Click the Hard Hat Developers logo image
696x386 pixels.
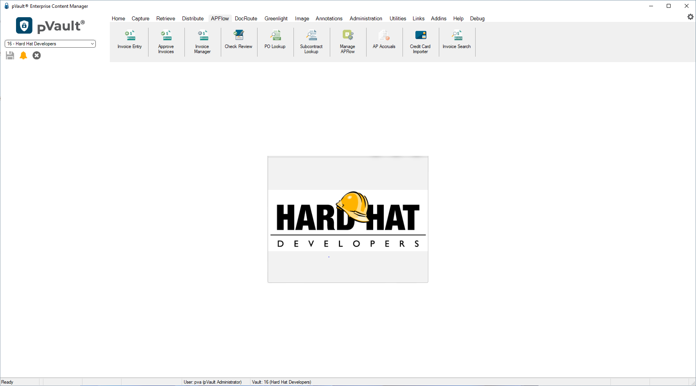pyautogui.click(x=348, y=219)
